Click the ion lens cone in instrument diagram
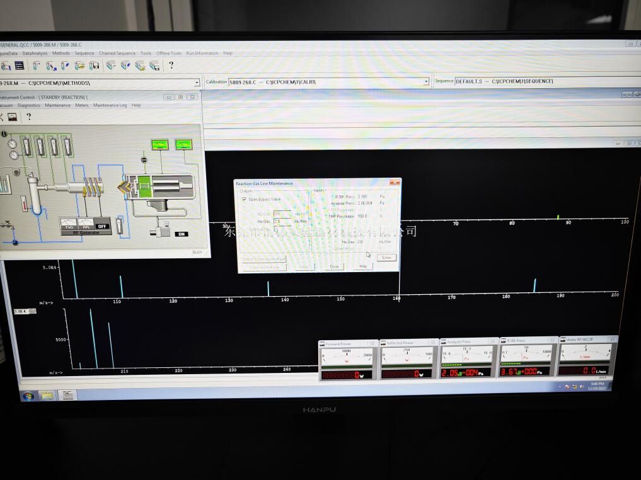Image resolution: width=641 pixels, height=480 pixels. (124, 186)
